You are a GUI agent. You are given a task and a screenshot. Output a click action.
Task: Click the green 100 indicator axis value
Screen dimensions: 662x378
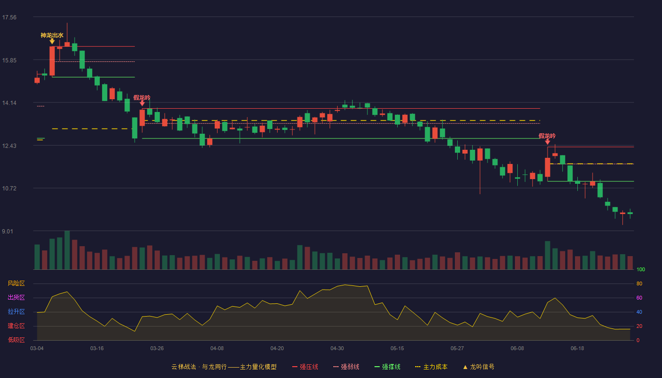(641, 270)
